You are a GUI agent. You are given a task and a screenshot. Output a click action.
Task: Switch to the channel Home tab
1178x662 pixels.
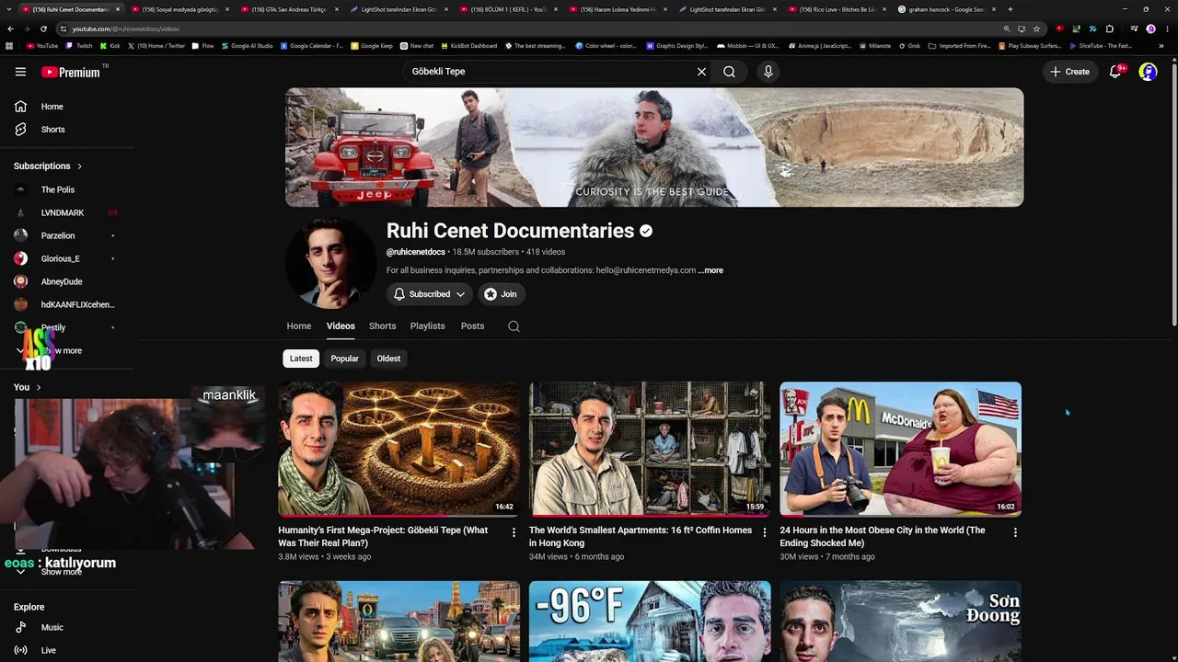point(299,326)
